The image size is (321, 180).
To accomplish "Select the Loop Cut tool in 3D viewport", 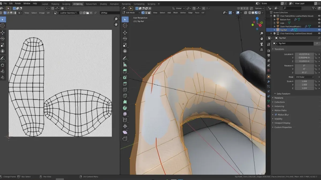I will pos(125,90).
